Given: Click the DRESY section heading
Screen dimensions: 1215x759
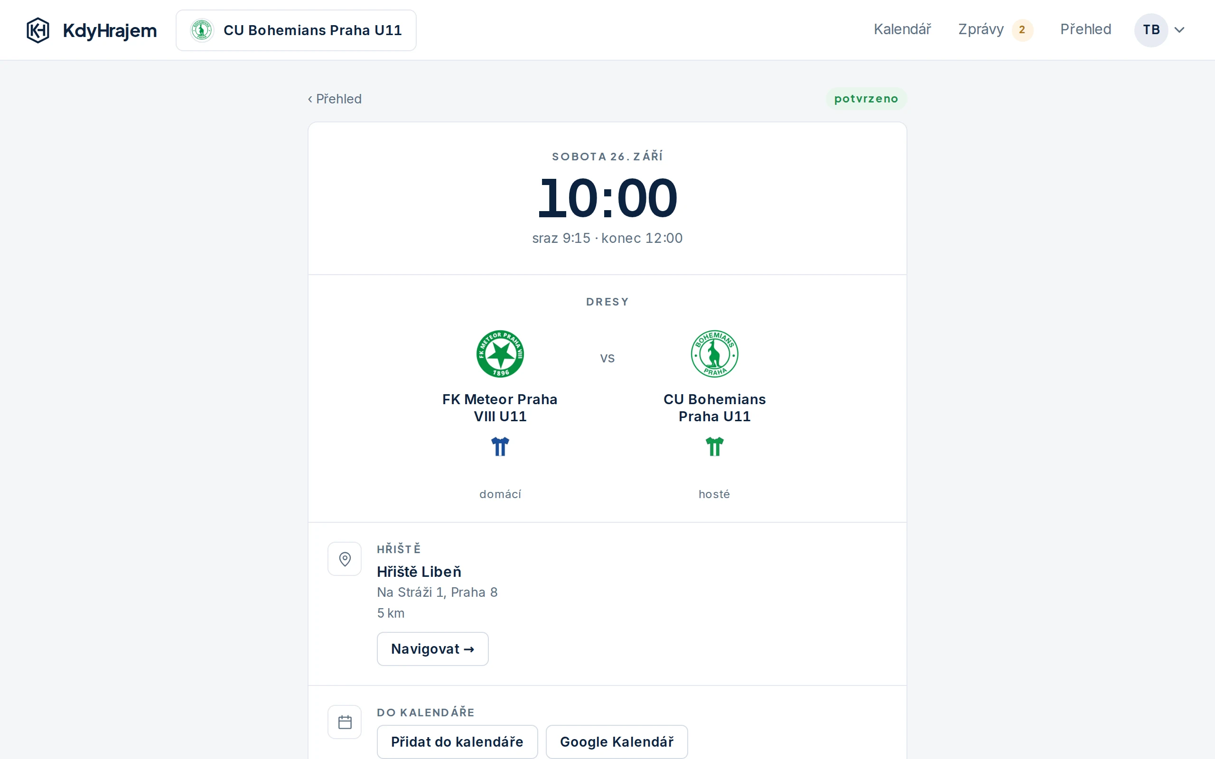Looking at the screenshot, I should (607, 302).
